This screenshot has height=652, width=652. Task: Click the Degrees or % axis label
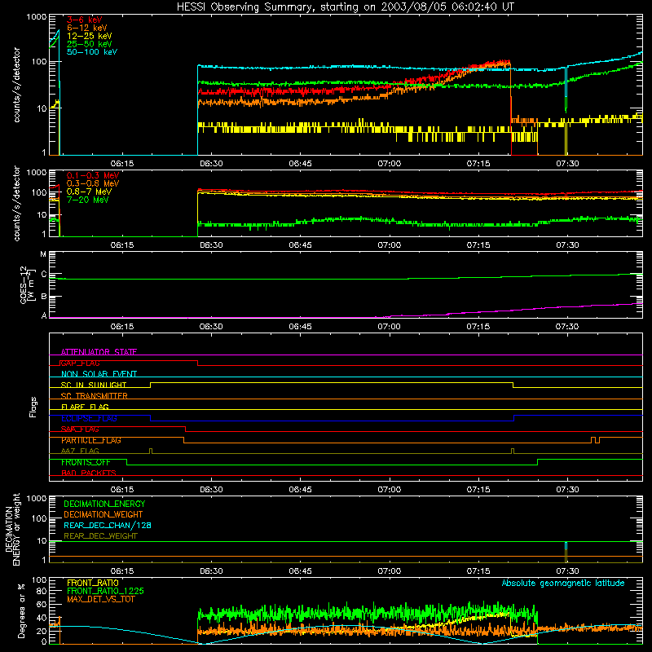pyautogui.click(x=21, y=610)
